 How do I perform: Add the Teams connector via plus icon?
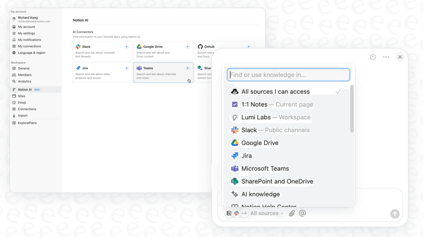(x=188, y=68)
